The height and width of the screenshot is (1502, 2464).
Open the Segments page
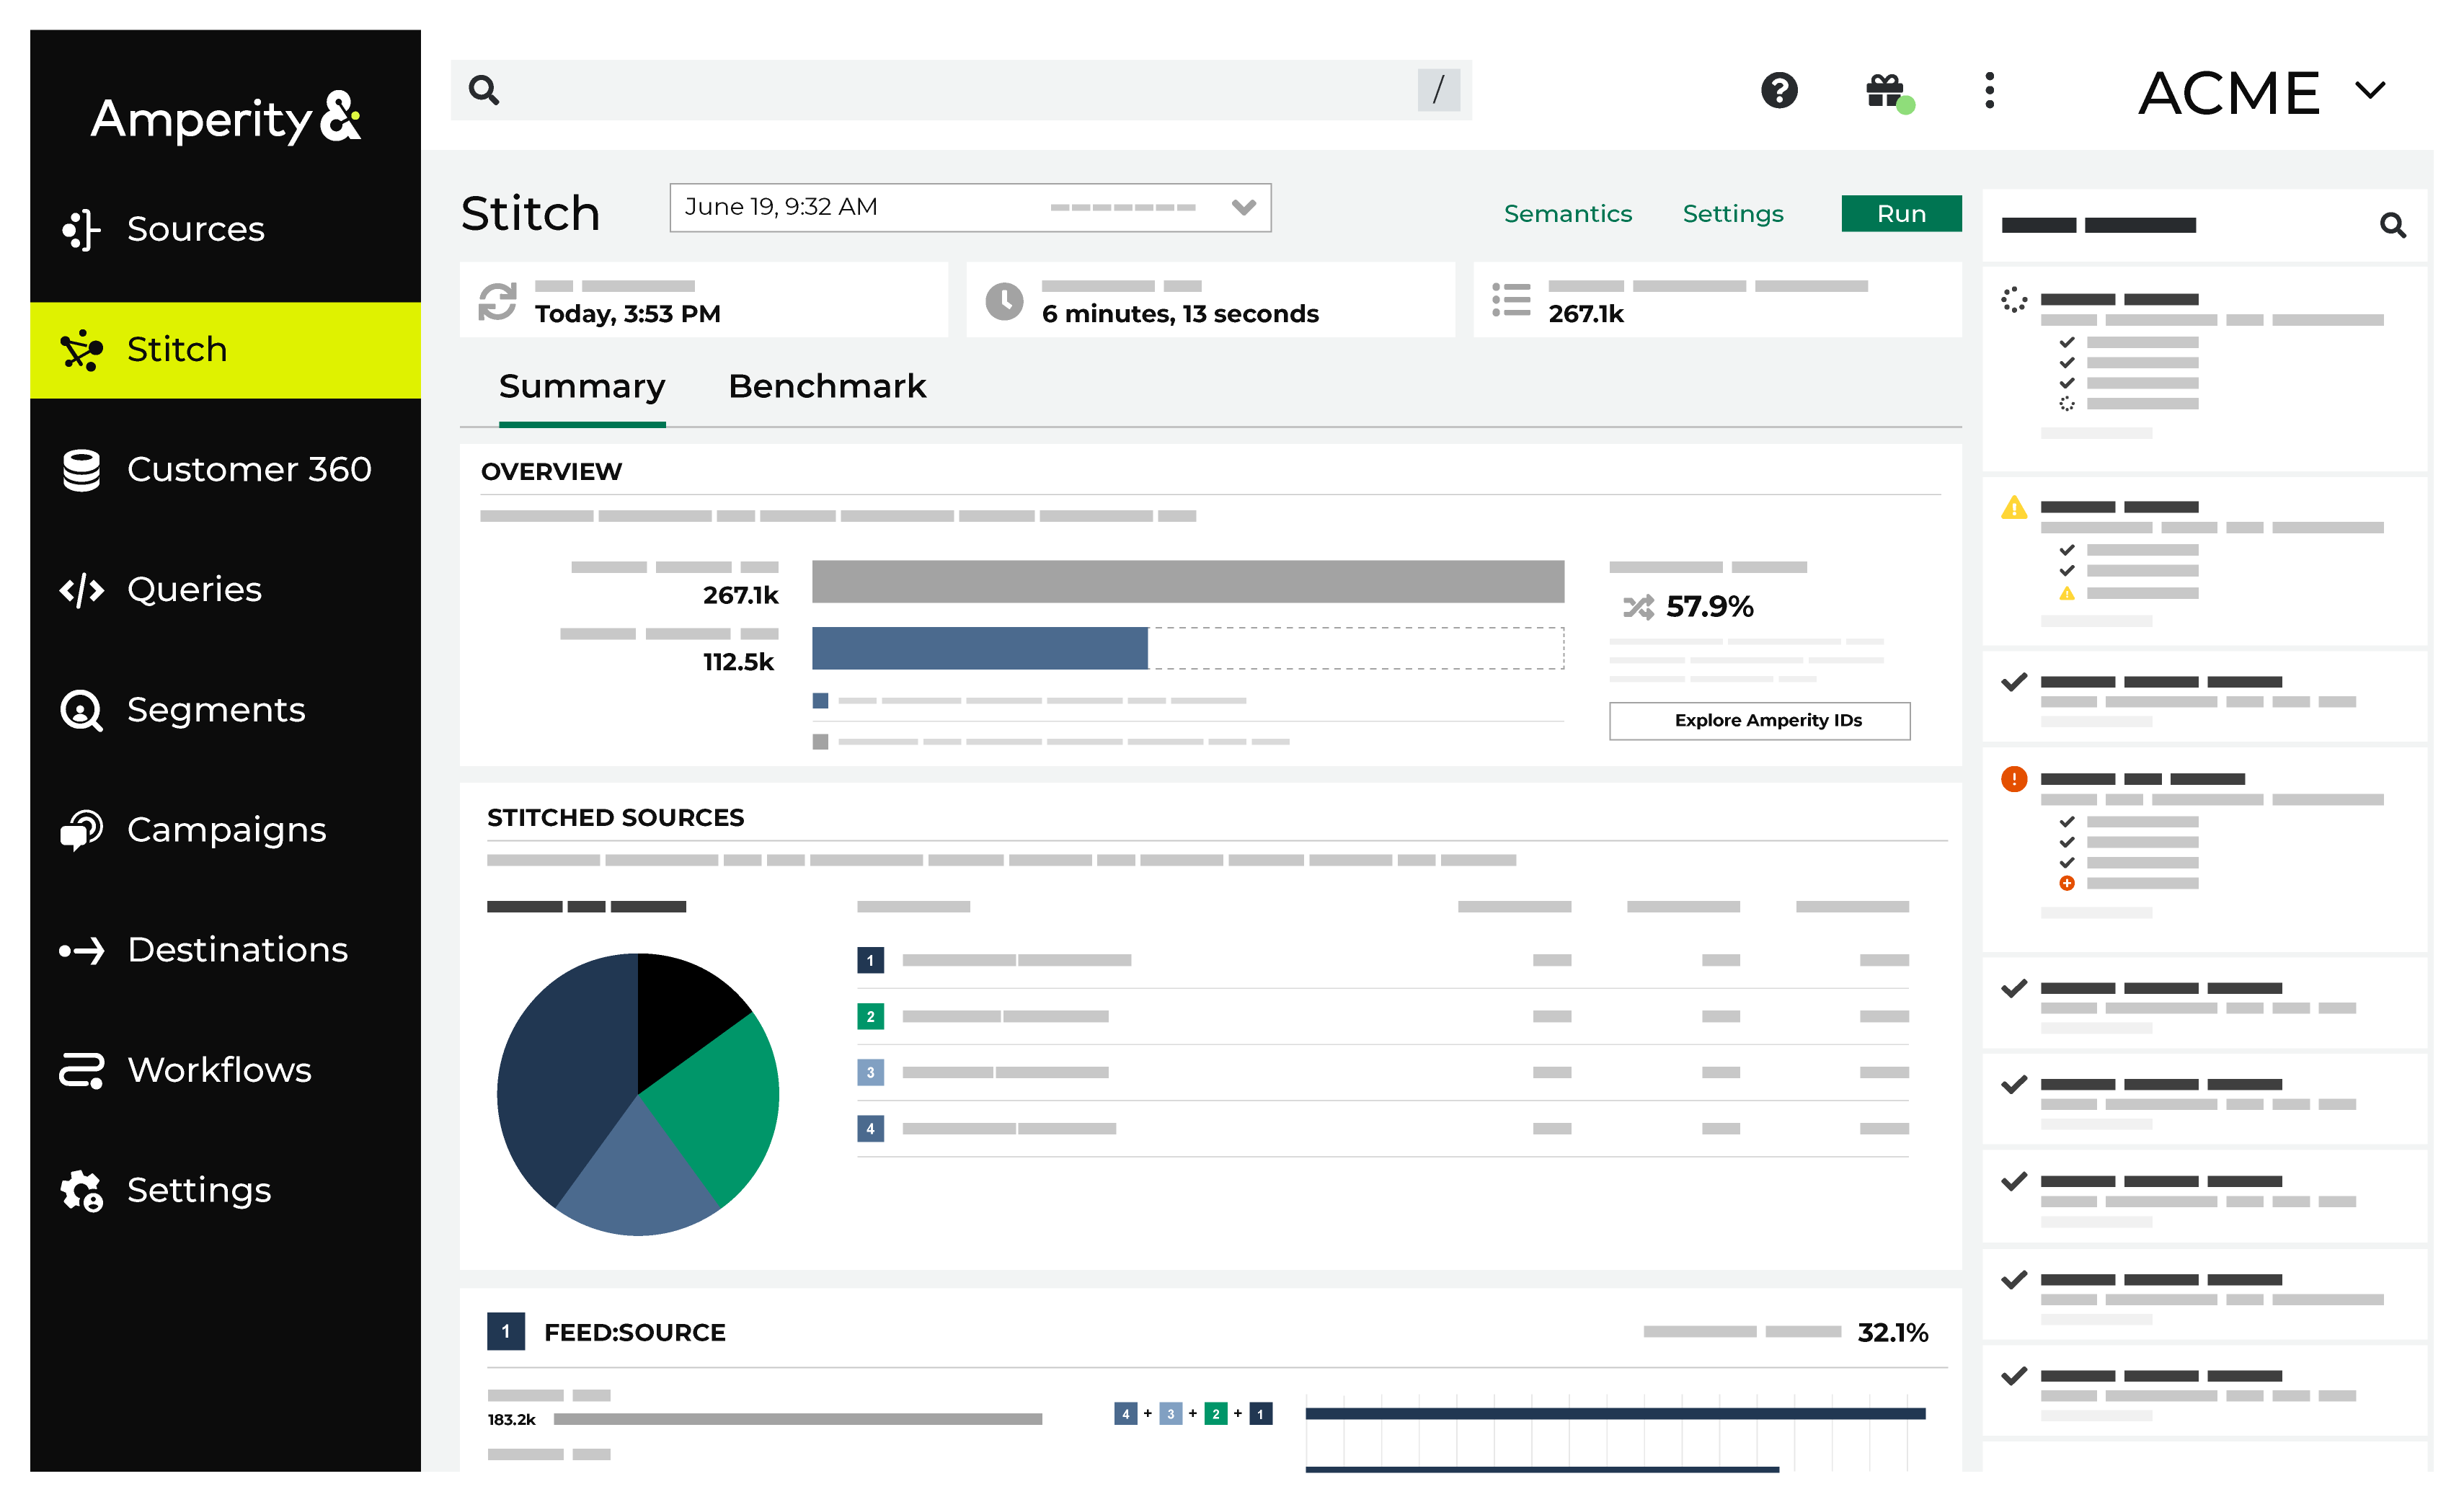coord(225,710)
